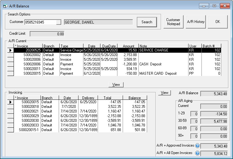233x159 pixels.
Task: Click the 1-29 aging amount -134.50
Action: click(214, 114)
